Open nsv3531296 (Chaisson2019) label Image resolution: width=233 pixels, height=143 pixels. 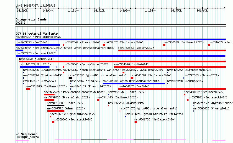(x=43, y=70)
